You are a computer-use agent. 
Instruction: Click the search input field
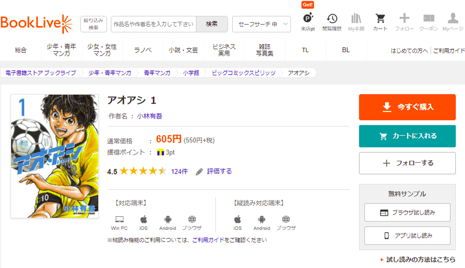153,24
